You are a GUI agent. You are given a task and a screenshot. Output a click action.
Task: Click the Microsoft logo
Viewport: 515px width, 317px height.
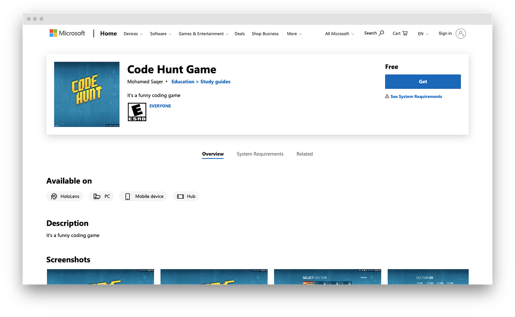(67, 33)
